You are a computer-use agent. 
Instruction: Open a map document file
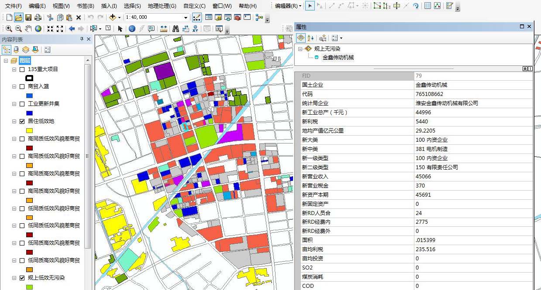[18, 17]
